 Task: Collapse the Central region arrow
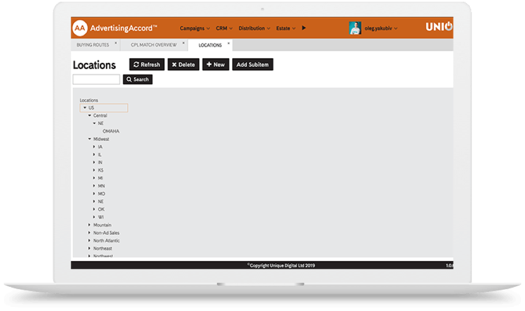89,115
